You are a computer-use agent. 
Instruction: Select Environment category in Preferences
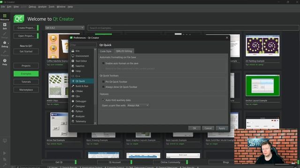pyautogui.click(x=82, y=56)
